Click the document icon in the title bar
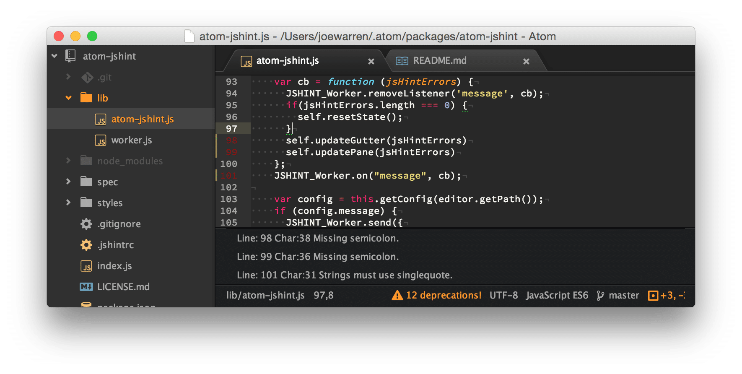This screenshot has width=742, height=374. 189,36
